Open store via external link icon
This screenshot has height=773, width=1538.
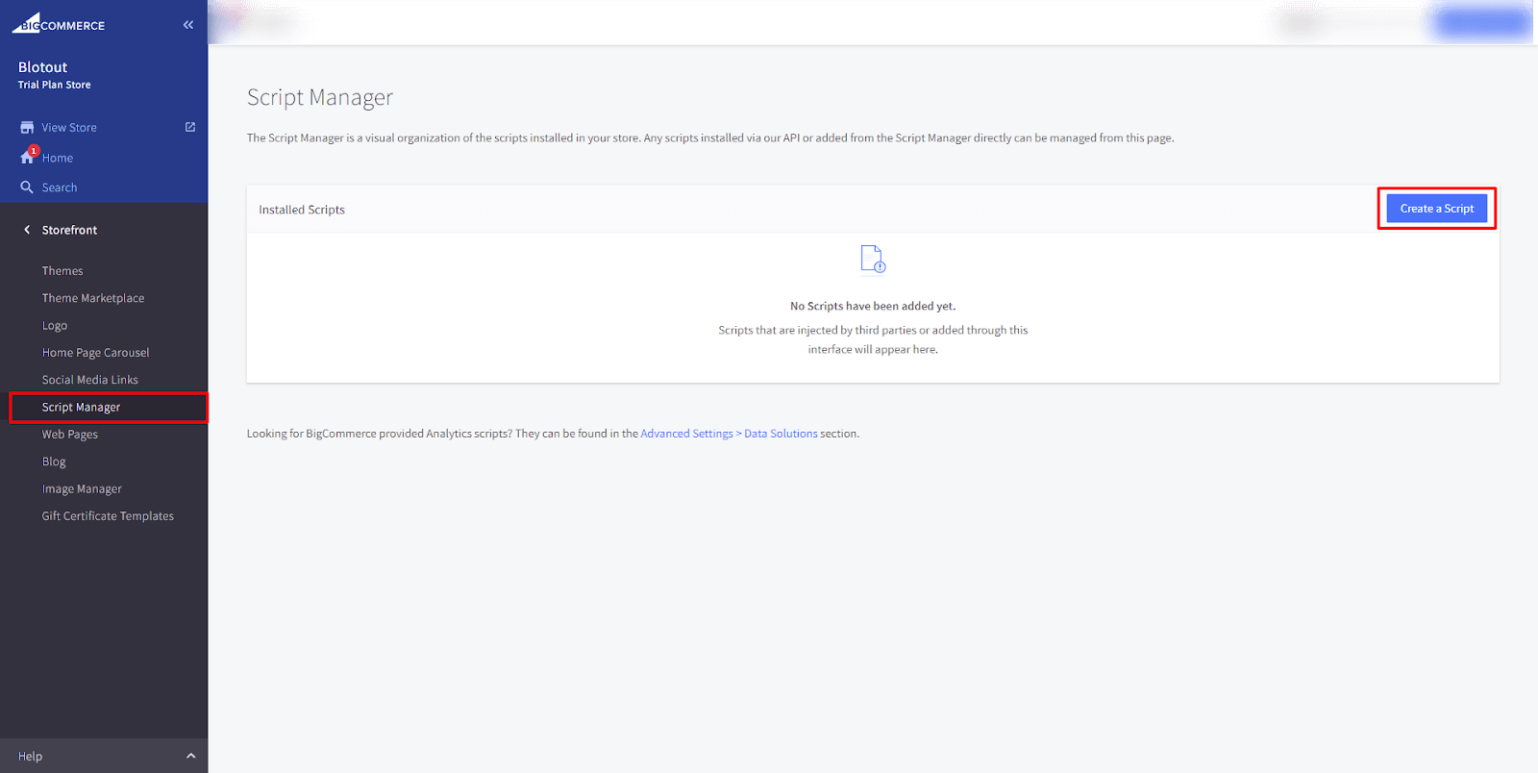pyautogui.click(x=190, y=127)
